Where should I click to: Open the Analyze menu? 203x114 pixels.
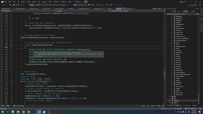click(44, 2)
